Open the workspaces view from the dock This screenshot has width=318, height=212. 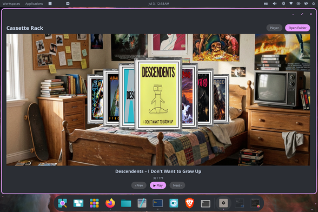tap(78, 203)
